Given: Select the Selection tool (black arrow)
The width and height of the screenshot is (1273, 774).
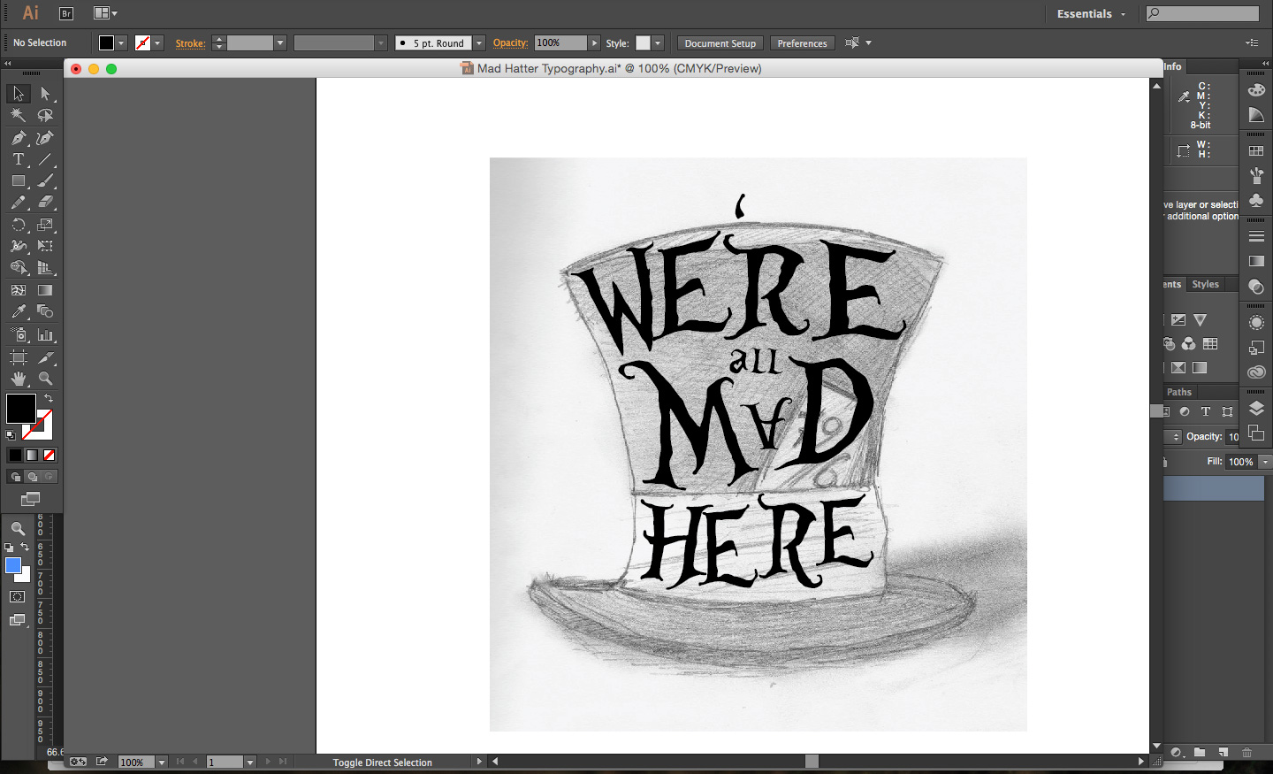Looking at the screenshot, I should pyautogui.click(x=18, y=94).
